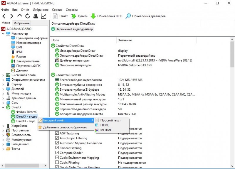
Task: Expand the Операционная система node
Action: coord(3,80)
